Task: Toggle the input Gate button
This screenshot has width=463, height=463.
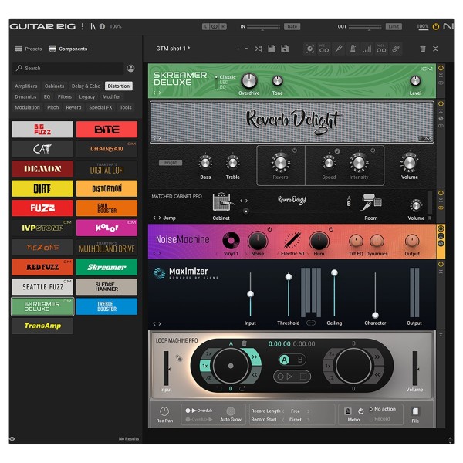Action: click(292, 26)
